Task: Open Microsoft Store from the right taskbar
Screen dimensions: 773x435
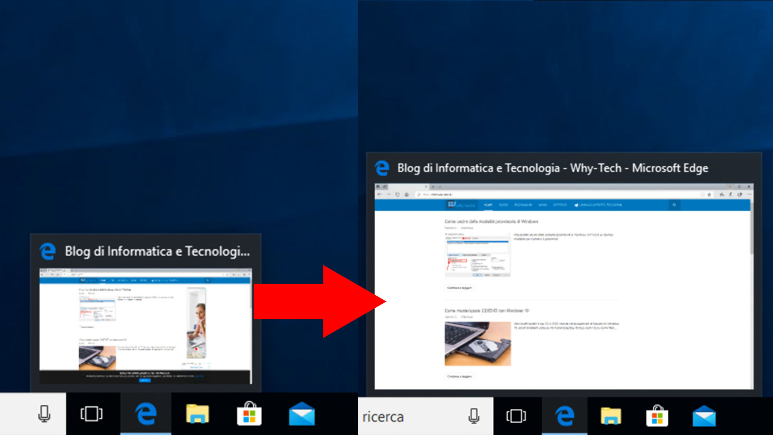Action: pyautogui.click(x=657, y=416)
